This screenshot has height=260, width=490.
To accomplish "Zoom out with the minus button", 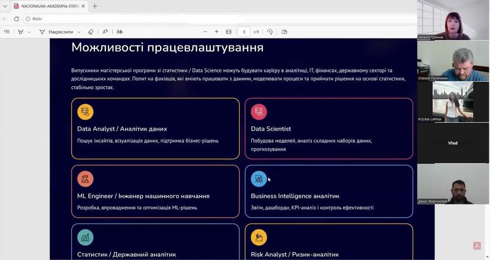I will (x=205, y=32).
